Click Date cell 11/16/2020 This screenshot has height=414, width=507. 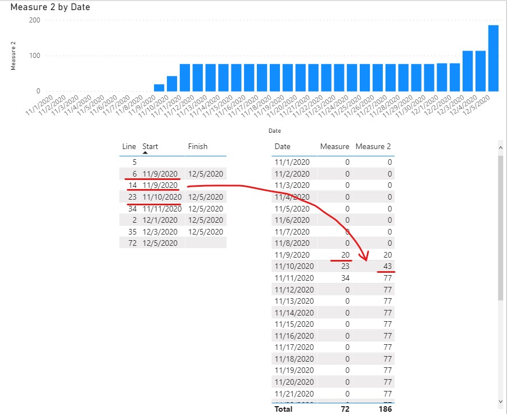click(x=294, y=336)
